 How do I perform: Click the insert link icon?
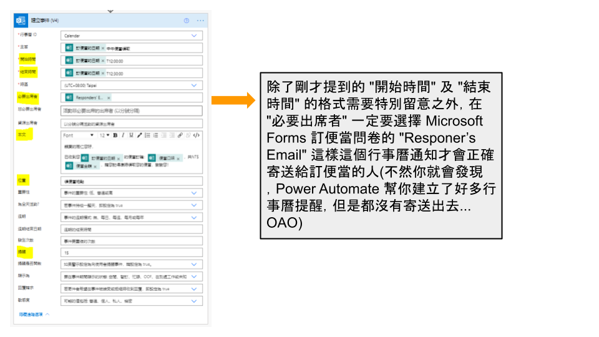(180, 135)
